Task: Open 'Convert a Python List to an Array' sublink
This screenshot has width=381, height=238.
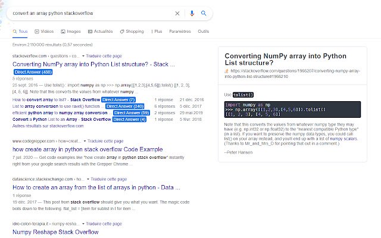Action: (62, 120)
